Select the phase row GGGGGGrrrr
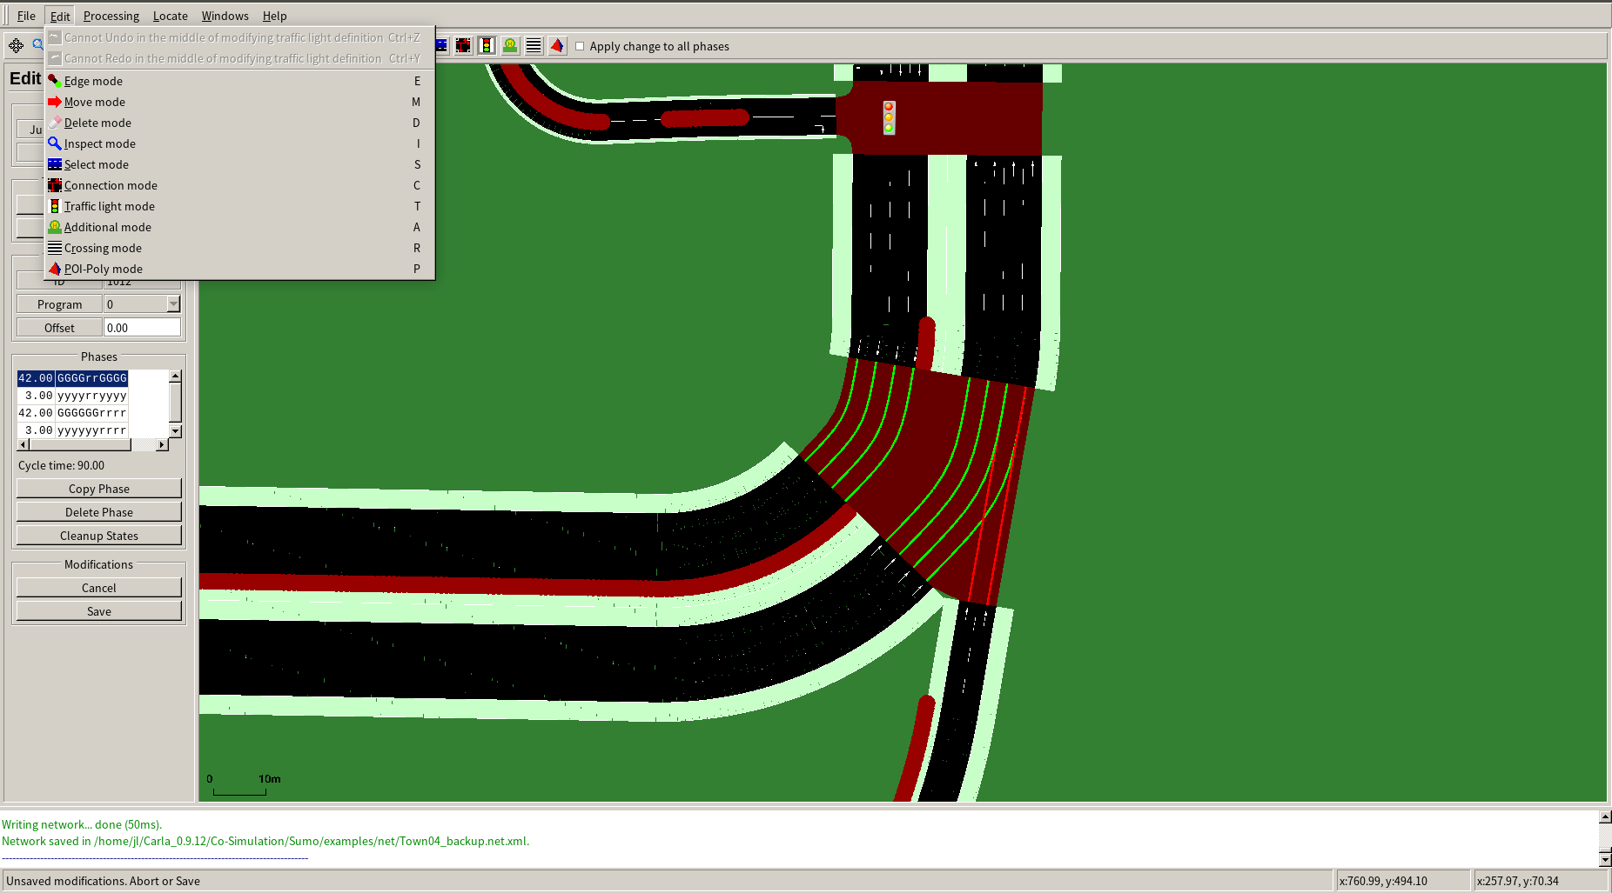Viewport: 1612px width, 893px height. 73,413
